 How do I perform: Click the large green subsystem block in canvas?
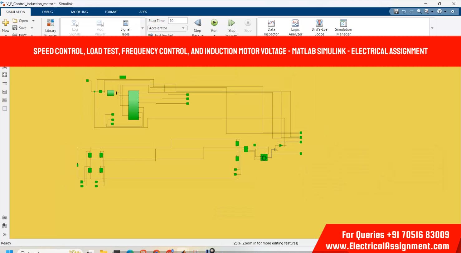click(133, 105)
